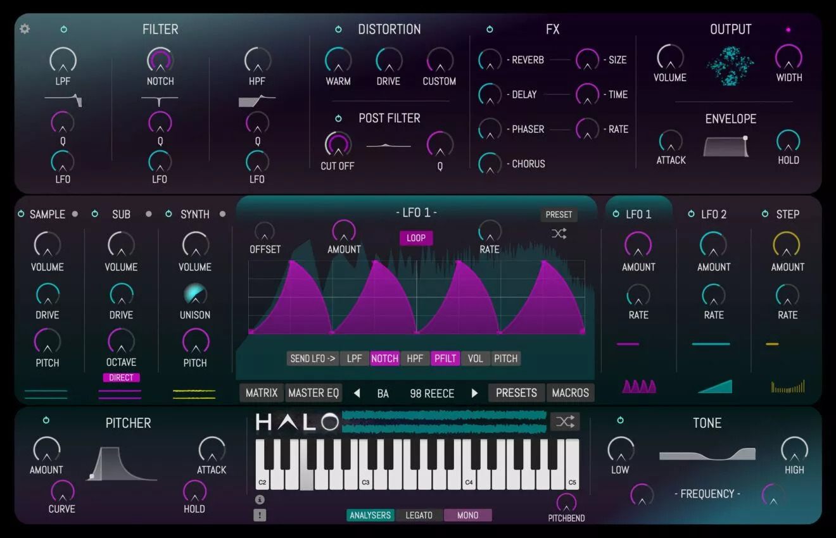This screenshot has width=836, height=538.
Task: Click the info icon below keyboard
Action: 260,499
